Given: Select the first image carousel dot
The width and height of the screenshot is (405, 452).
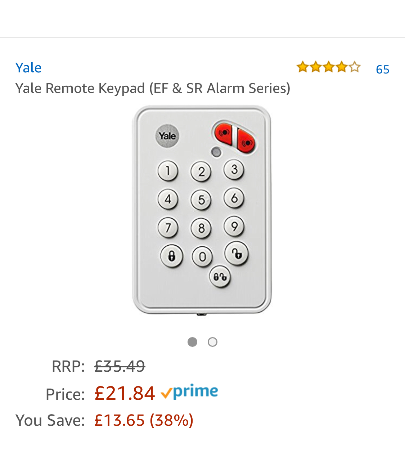Looking at the screenshot, I should (193, 342).
